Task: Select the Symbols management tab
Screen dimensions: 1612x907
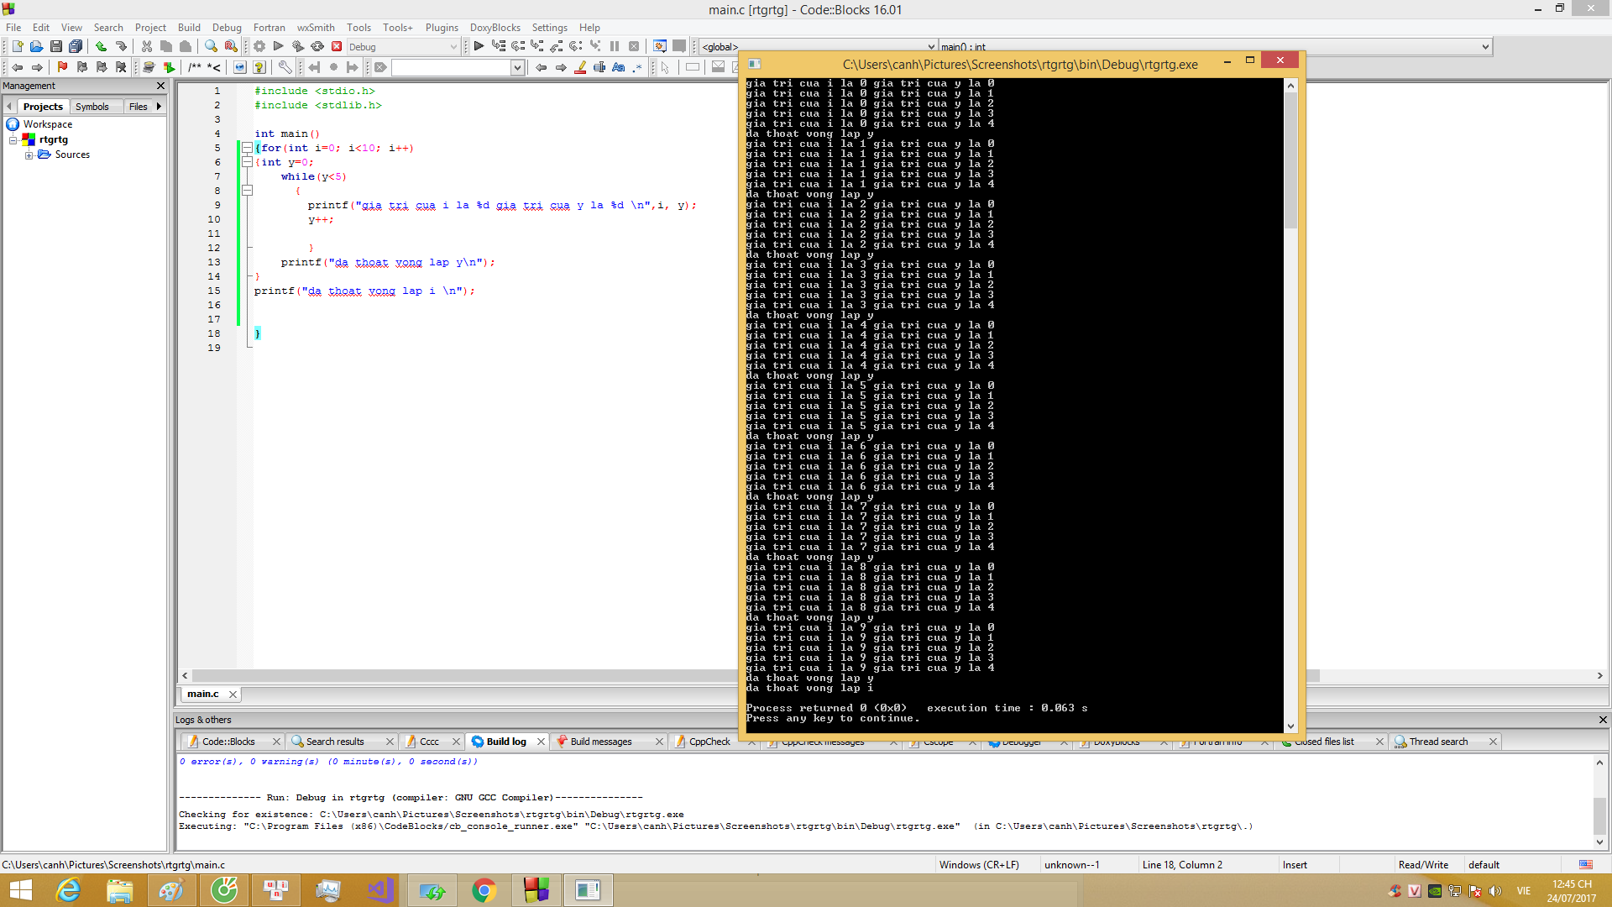Action: coord(92,107)
